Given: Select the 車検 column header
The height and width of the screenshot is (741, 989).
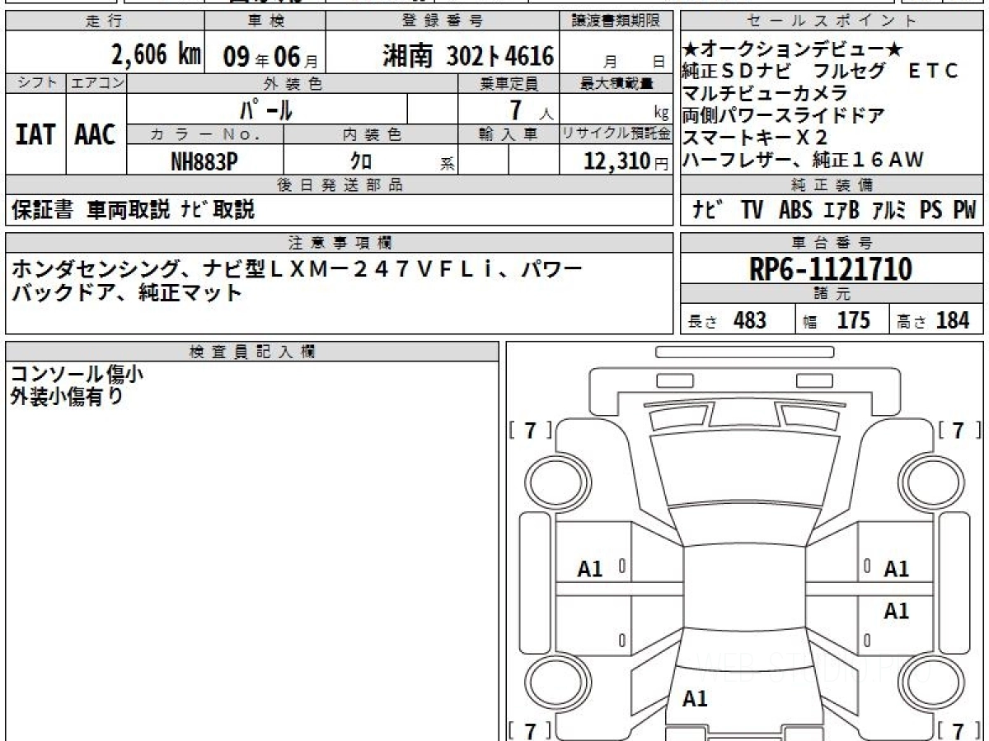Looking at the screenshot, I should pyautogui.click(x=265, y=21).
